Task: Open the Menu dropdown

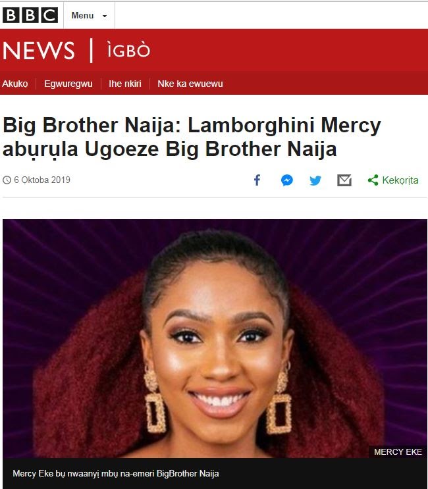Action: (x=89, y=15)
